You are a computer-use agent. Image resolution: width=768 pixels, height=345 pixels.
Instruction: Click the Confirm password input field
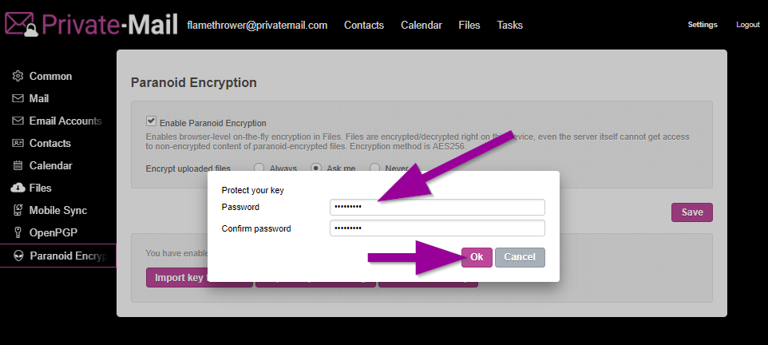[x=437, y=228]
